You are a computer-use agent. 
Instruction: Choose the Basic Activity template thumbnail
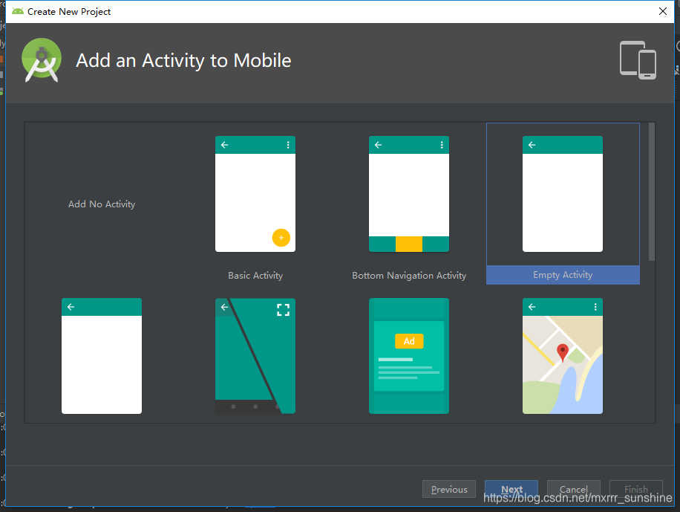pos(255,194)
